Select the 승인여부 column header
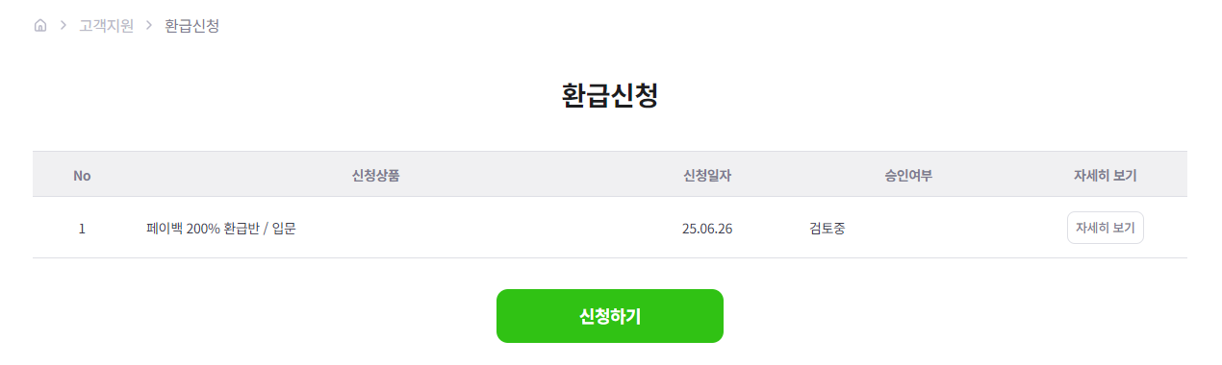Screen dimensions: 1222x365 (908, 176)
